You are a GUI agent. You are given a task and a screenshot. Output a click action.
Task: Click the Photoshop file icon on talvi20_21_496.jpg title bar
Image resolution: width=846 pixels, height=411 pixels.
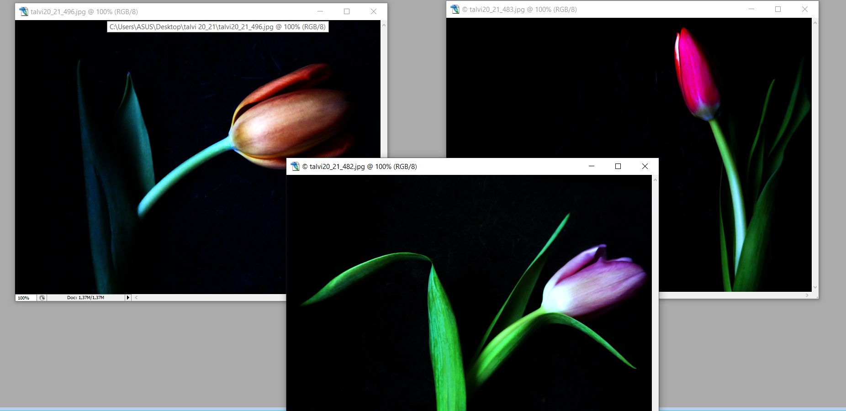[23, 11]
